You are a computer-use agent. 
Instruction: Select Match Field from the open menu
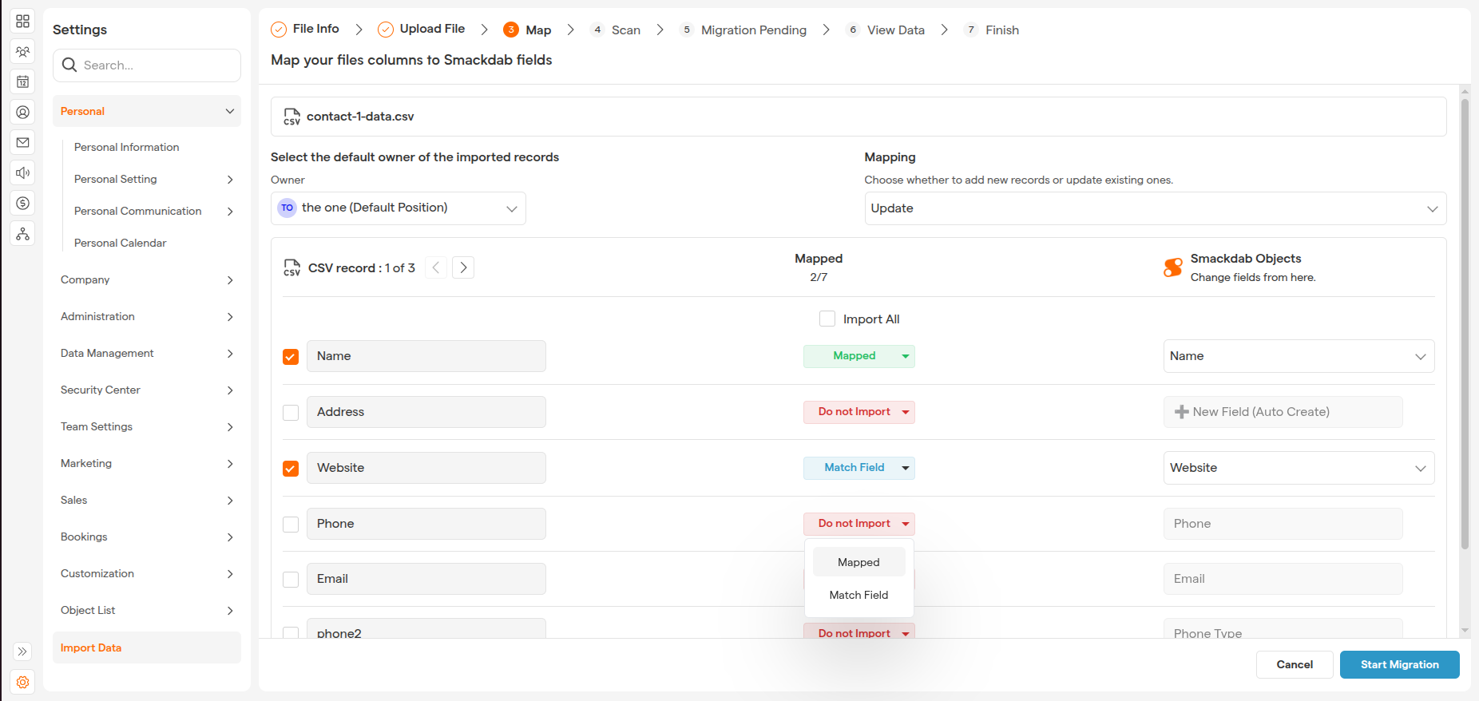click(x=858, y=595)
